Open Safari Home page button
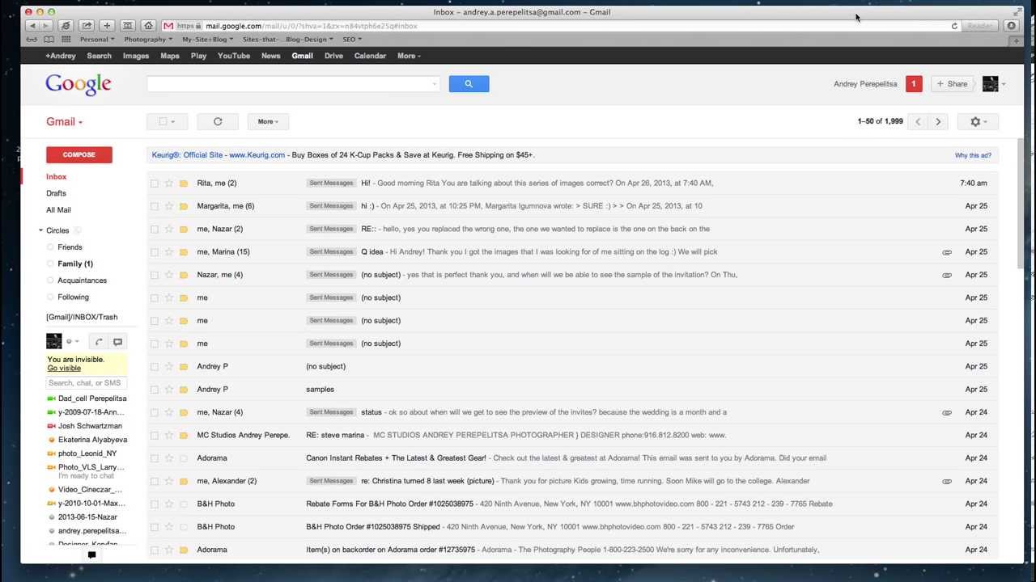 click(x=148, y=26)
